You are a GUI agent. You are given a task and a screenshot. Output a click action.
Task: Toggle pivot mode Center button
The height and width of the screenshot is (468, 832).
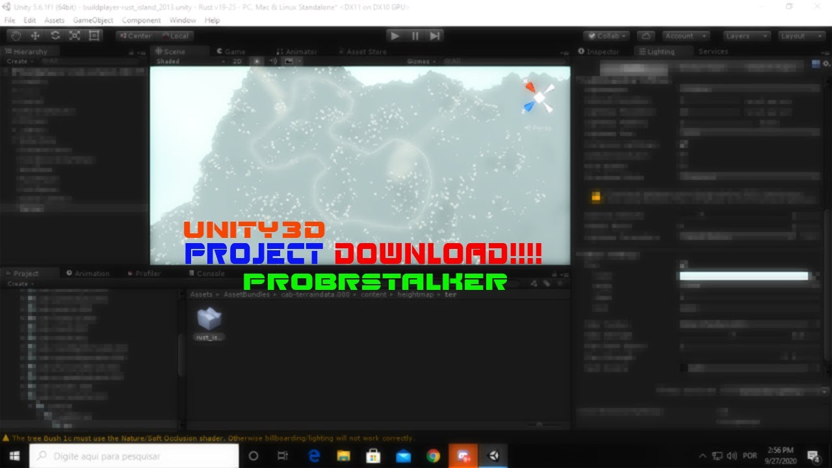pyautogui.click(x=135, y=36)
